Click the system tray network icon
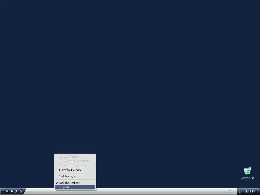Image resolution: width=260 pixels, height=195 pixels. click(x=240, y=191)
